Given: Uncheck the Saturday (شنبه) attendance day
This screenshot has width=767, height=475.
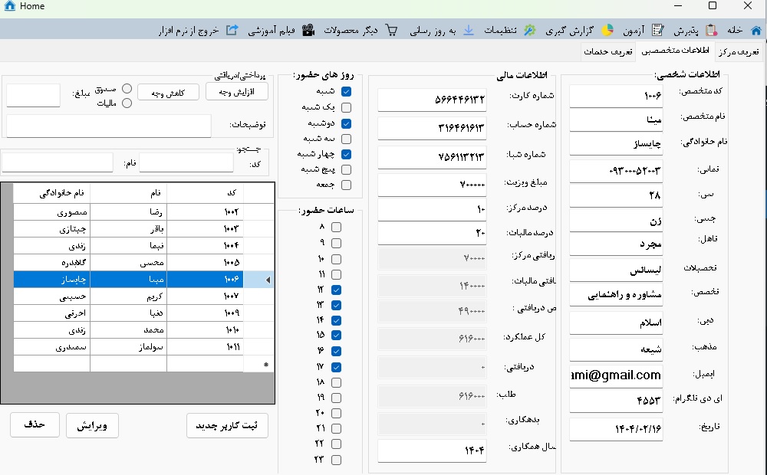Looking at the screenshot, I should pos(346,91).
